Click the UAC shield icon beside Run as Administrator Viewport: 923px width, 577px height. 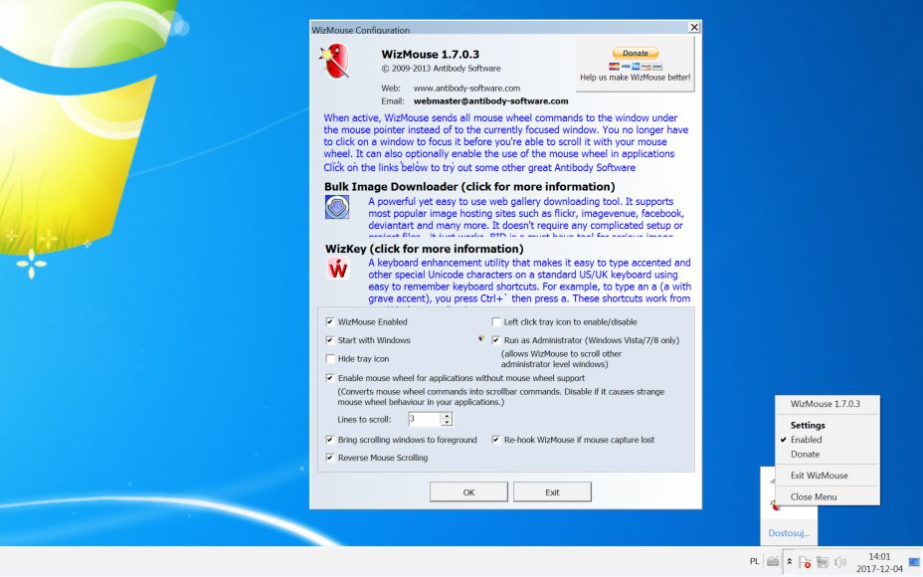coord(481,339)
